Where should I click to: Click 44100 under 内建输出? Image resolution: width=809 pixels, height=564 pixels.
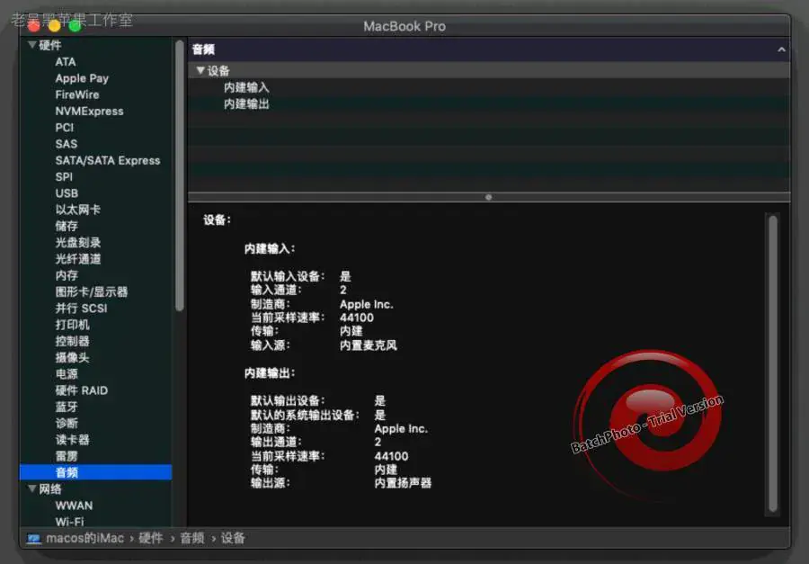pyautogui.click(x=391, y=456)
